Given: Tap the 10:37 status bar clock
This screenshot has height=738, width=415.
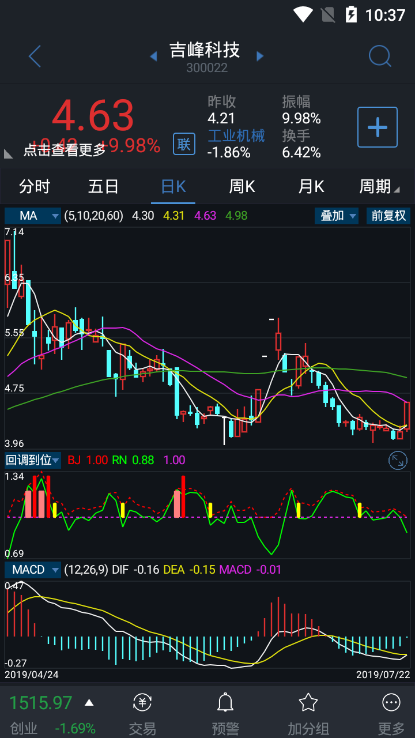Looking at the screenshot, I should 386,14.
